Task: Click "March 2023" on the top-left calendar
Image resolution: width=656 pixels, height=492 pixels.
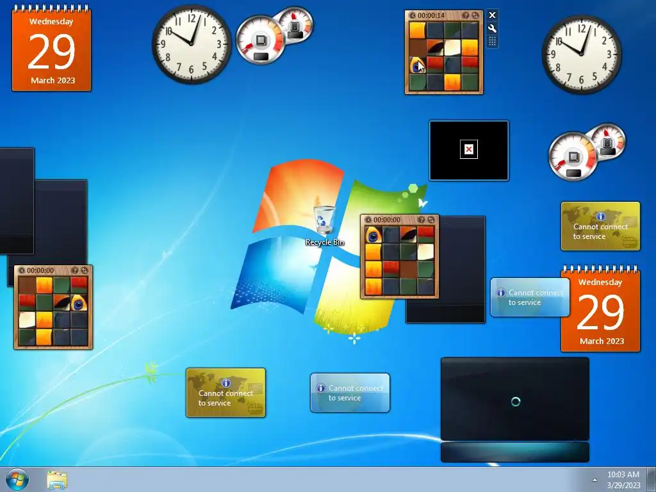Action: (x=53, y=80)
